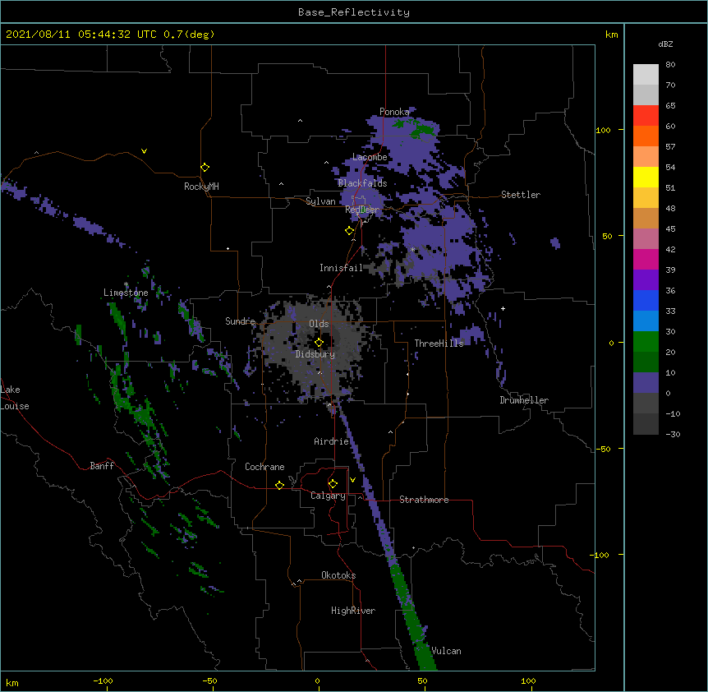Click the Didsbury town label
The width and height of the screenshot is (708, 692).
click(x=315, y=354)
